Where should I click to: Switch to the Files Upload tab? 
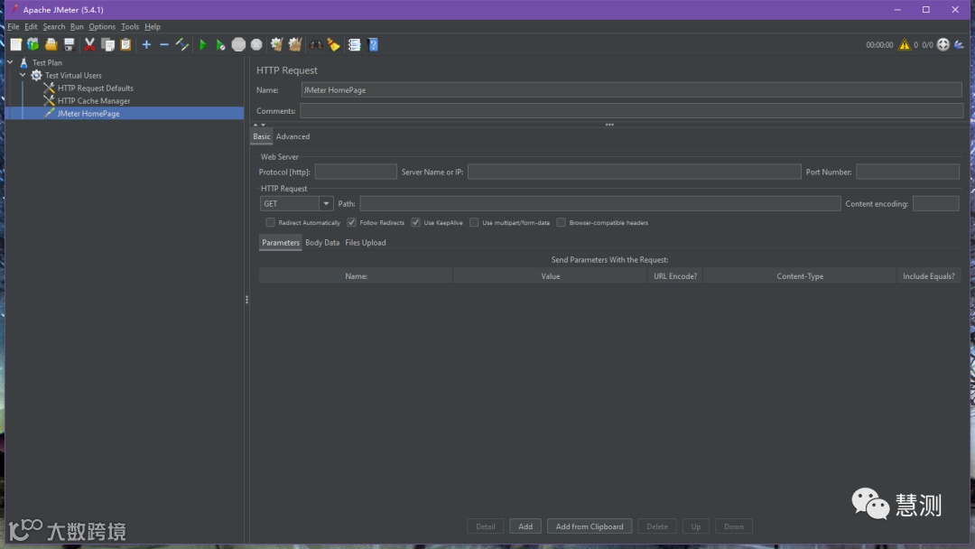pyautogui.click(x=365, y=243)
